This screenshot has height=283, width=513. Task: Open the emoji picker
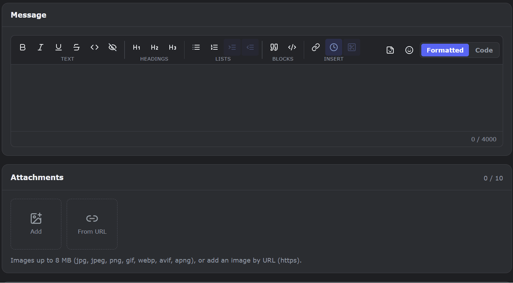(x=409, y=50)
